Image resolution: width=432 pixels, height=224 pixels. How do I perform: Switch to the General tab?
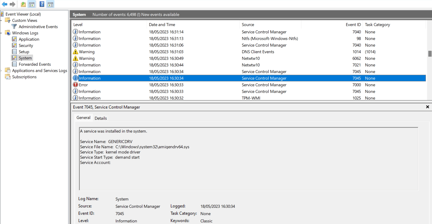click(x=83, y=118)
